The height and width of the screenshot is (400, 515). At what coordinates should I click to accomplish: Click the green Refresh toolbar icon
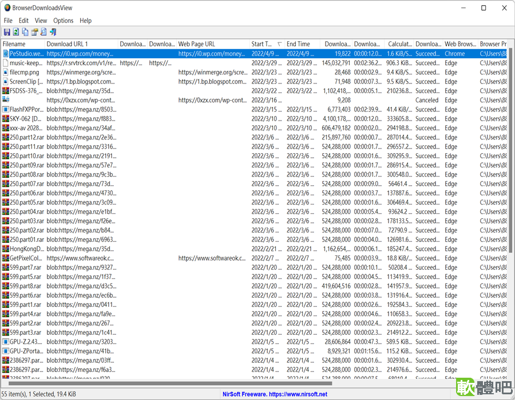click(16, 32)
